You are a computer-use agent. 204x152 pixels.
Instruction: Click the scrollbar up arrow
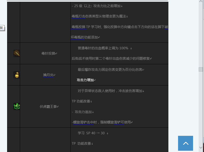[201, 1]
